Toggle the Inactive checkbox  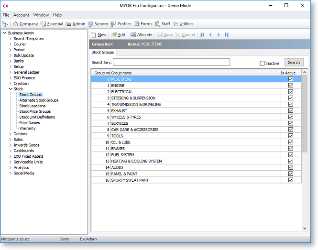click(x=262, y=63)
